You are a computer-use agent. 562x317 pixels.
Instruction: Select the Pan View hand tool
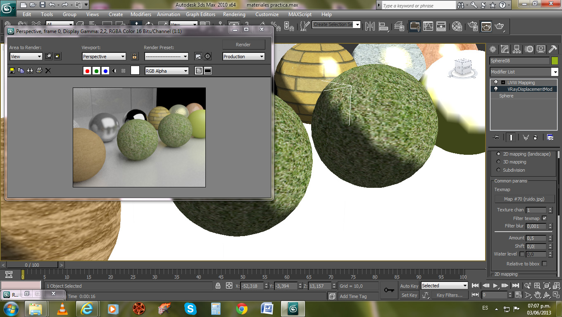[538, 295]
